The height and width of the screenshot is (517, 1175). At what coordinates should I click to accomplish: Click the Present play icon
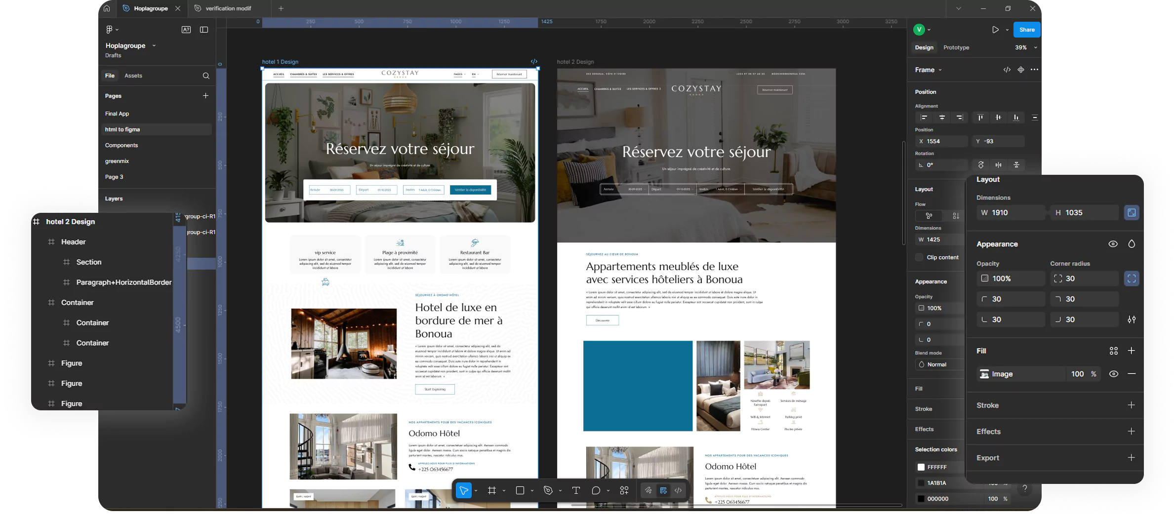coord(996,30)
